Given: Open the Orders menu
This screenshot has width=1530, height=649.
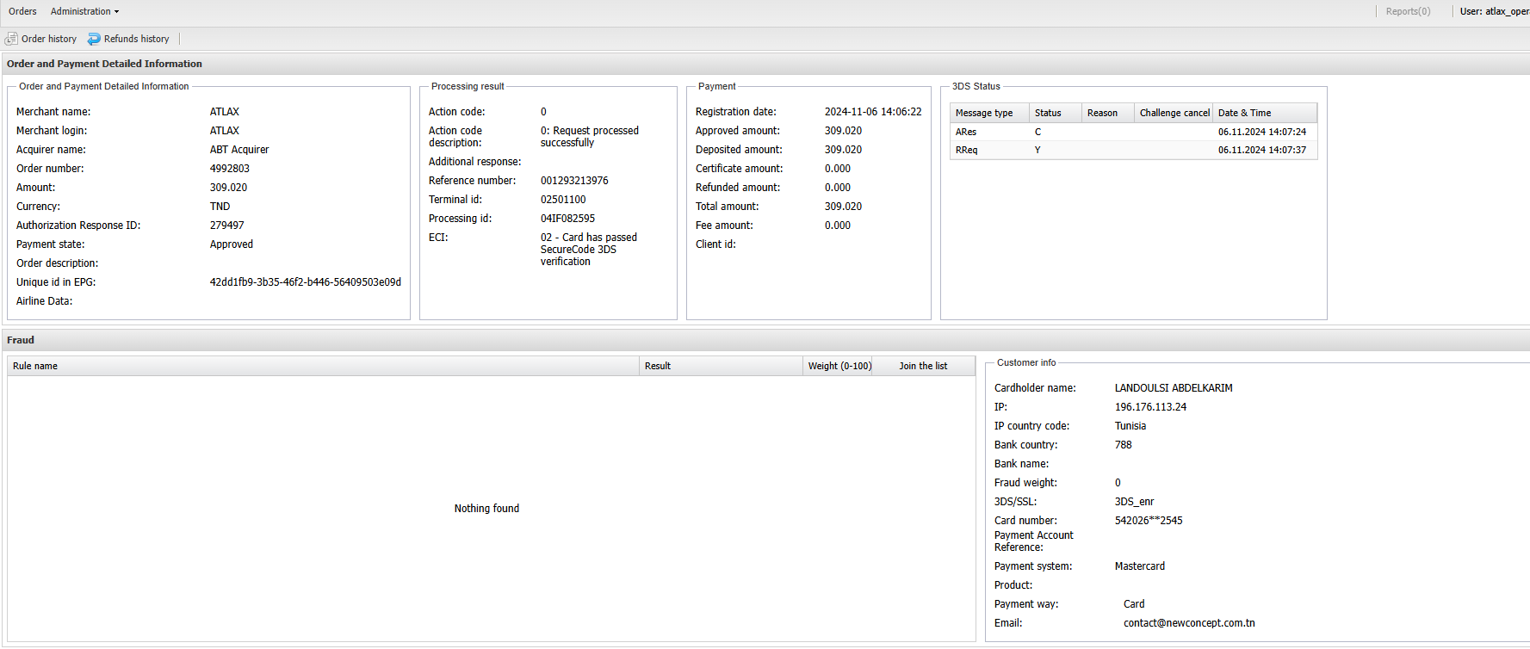Looking at the screenshot, I should click(22, 11).
